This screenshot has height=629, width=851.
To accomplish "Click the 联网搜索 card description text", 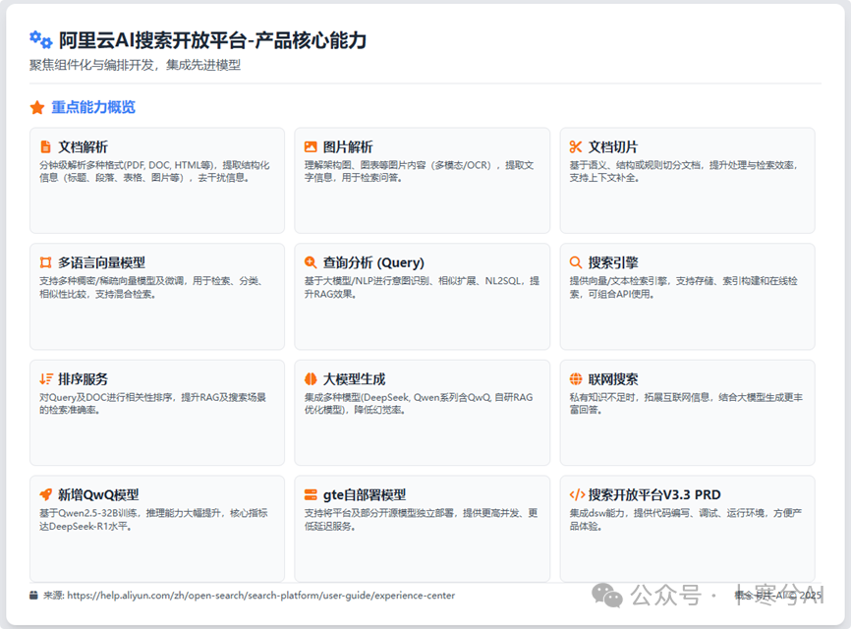I will click(685, 403).
